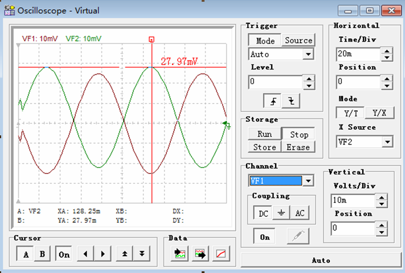Click the green ground level marker on the graph
The width and height of the screenshot is (405, 273).
pos(227,125)
